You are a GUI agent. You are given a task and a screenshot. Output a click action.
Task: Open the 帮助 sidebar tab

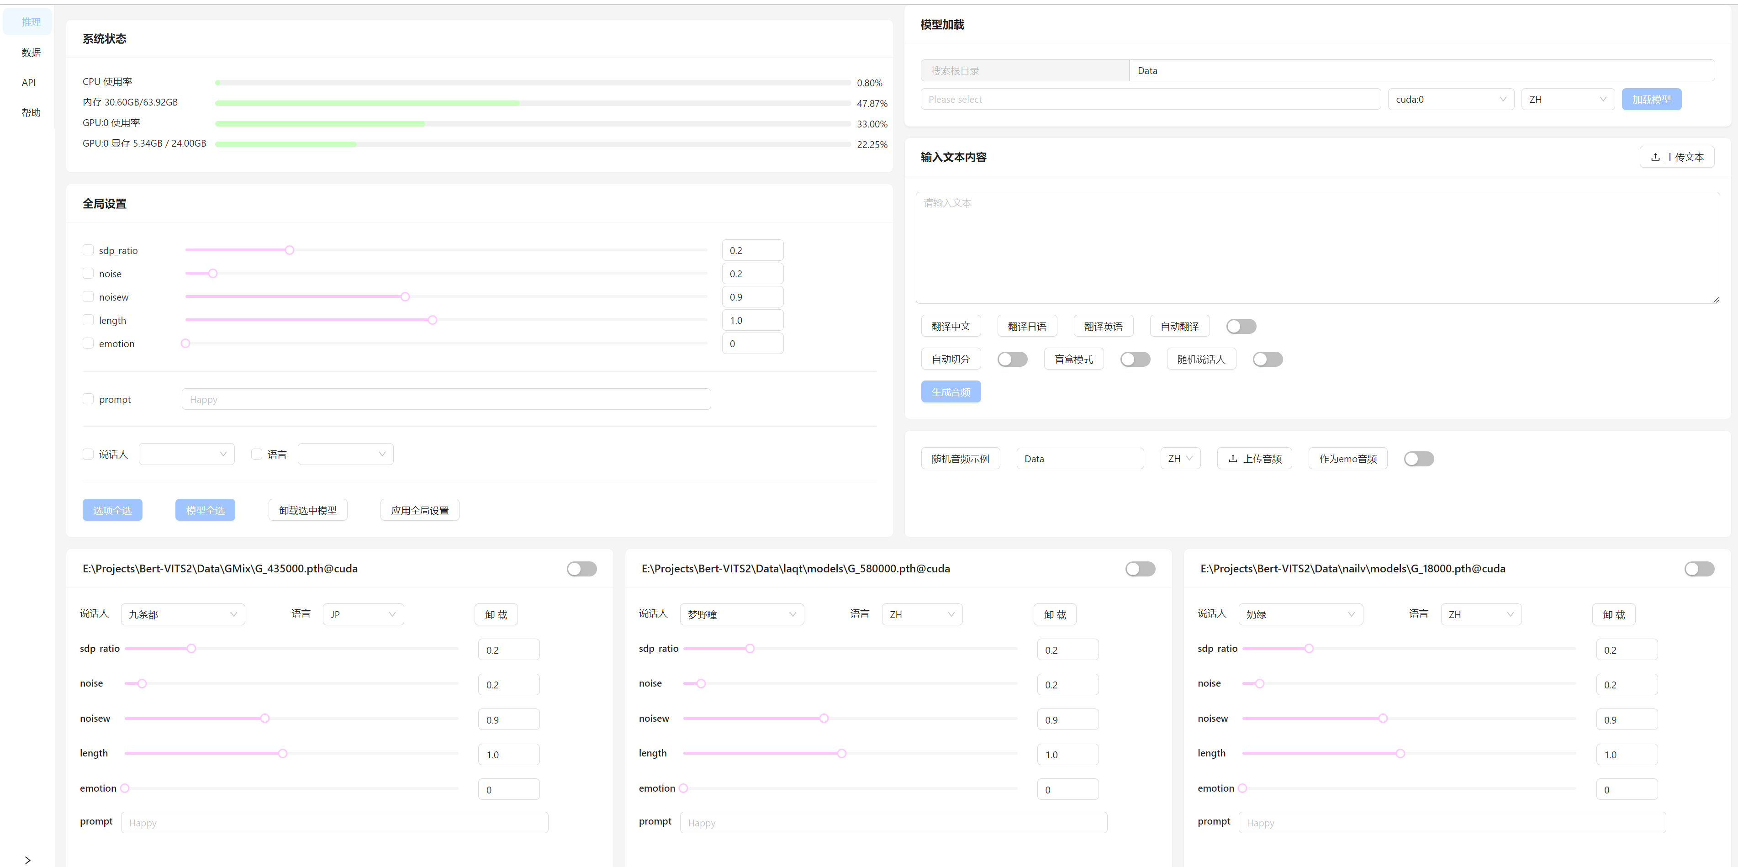pyautogui.click(x=31, y=113)
